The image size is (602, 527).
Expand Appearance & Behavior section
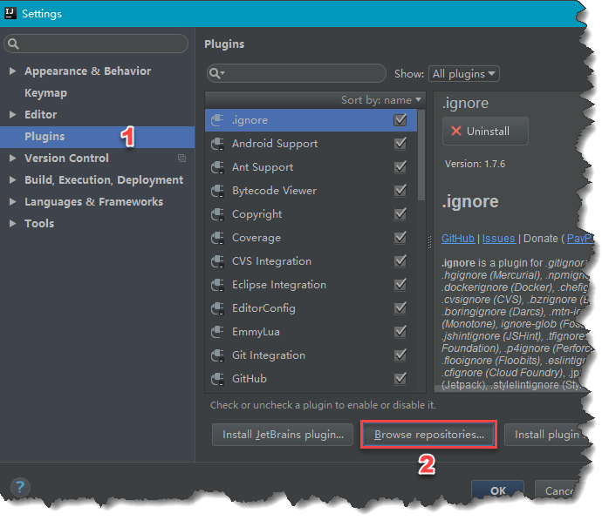(12, 71)
